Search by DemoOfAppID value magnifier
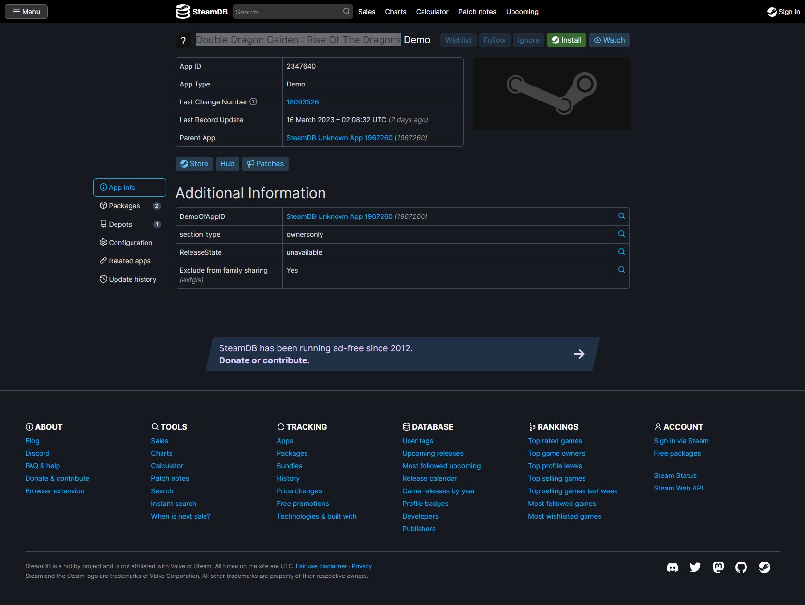The width and height of the screenshot is (805, 605). (622, 216)
